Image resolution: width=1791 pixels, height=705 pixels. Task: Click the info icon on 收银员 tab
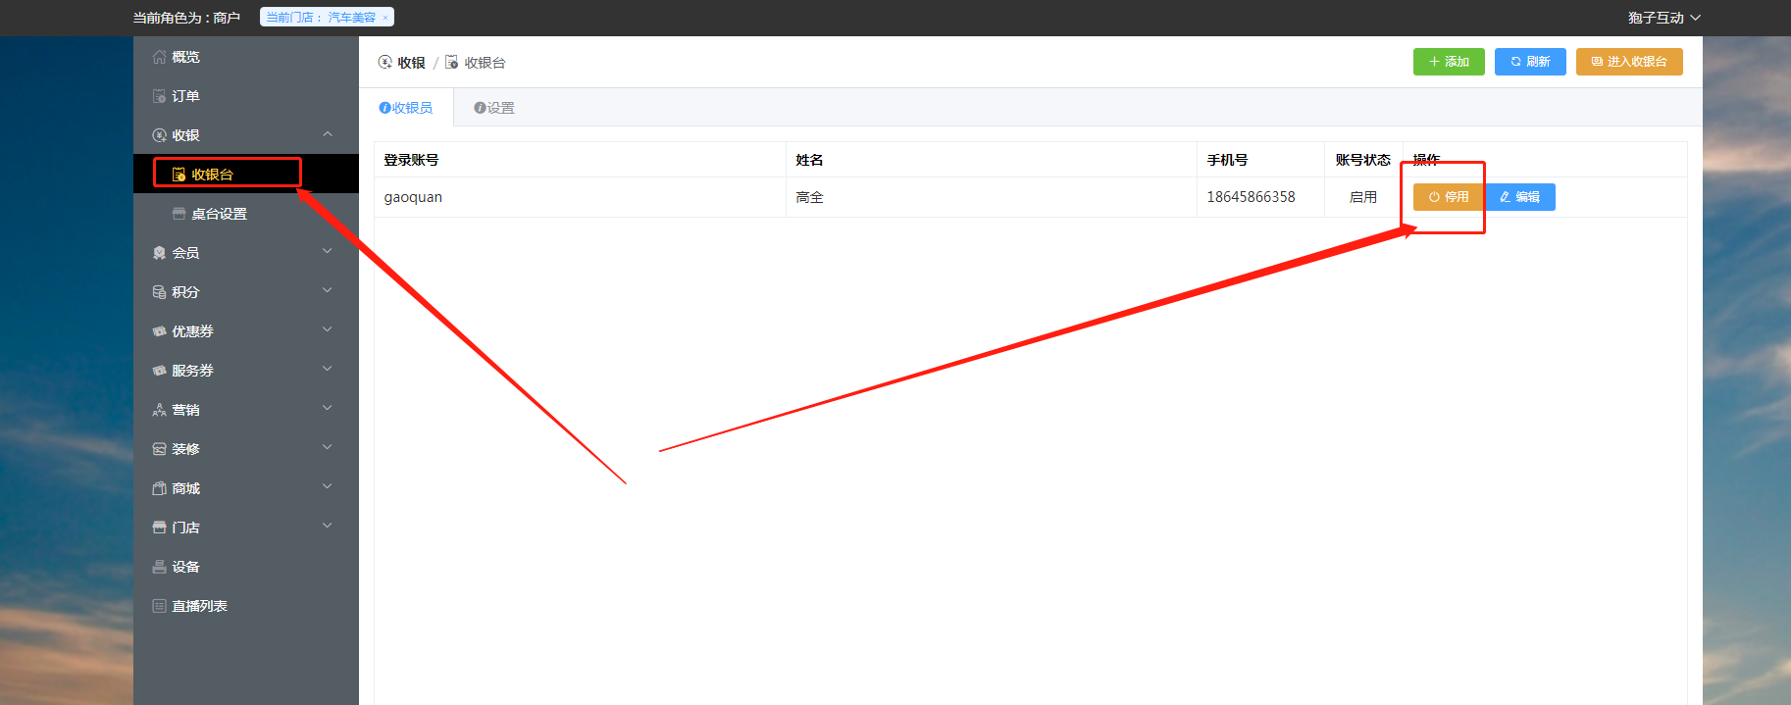[x=384, y=108]
